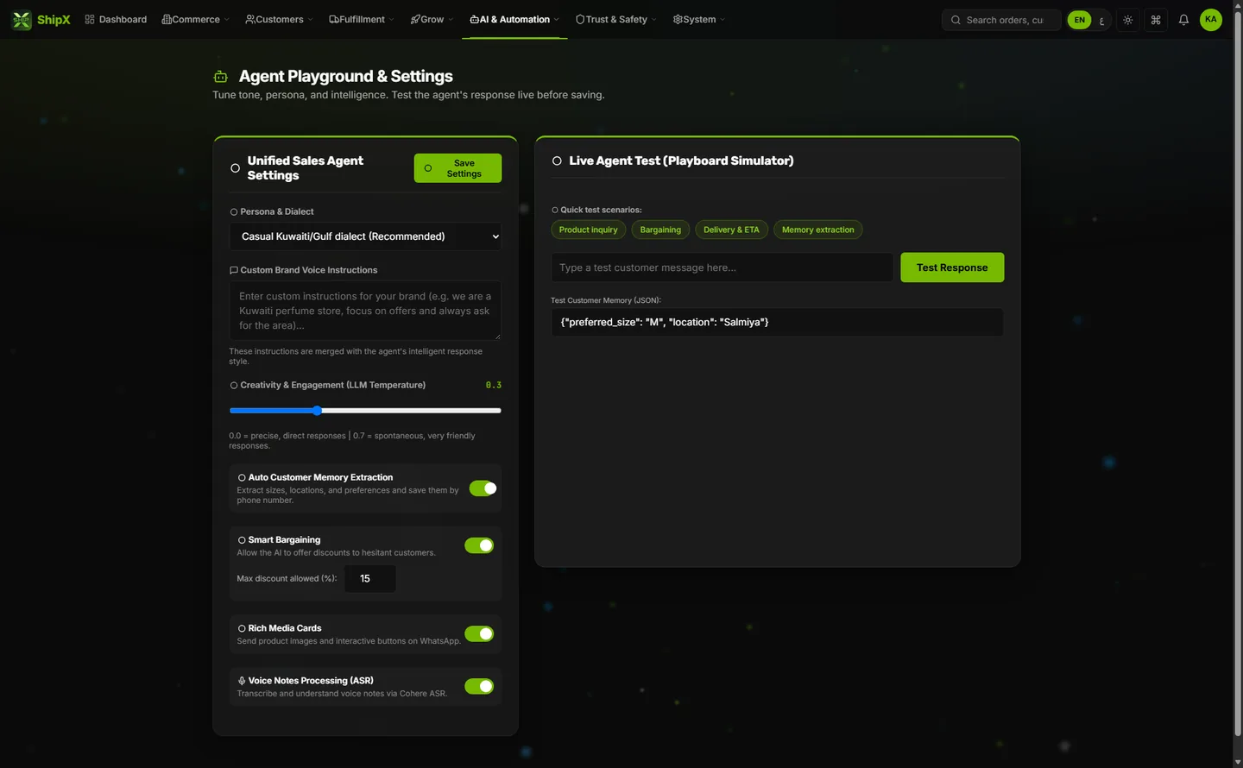Viewport: 1243px width, 768px height.
Task: Open the Dashboard page
Action: (x=116, y=19)
